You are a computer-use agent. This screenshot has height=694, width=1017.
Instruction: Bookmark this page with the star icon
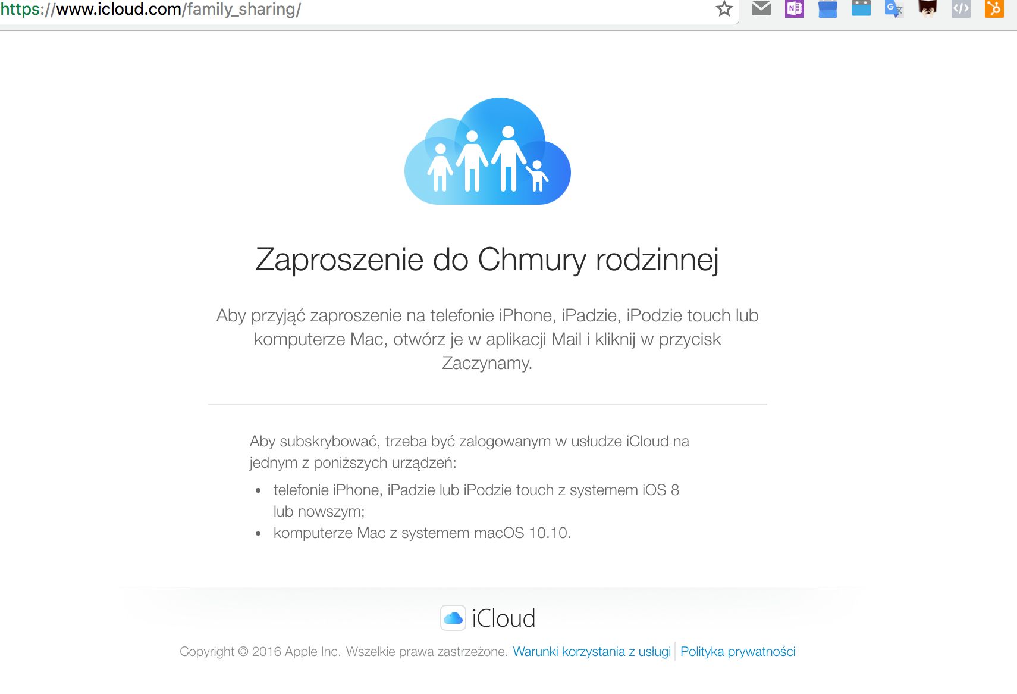point(724,8)
